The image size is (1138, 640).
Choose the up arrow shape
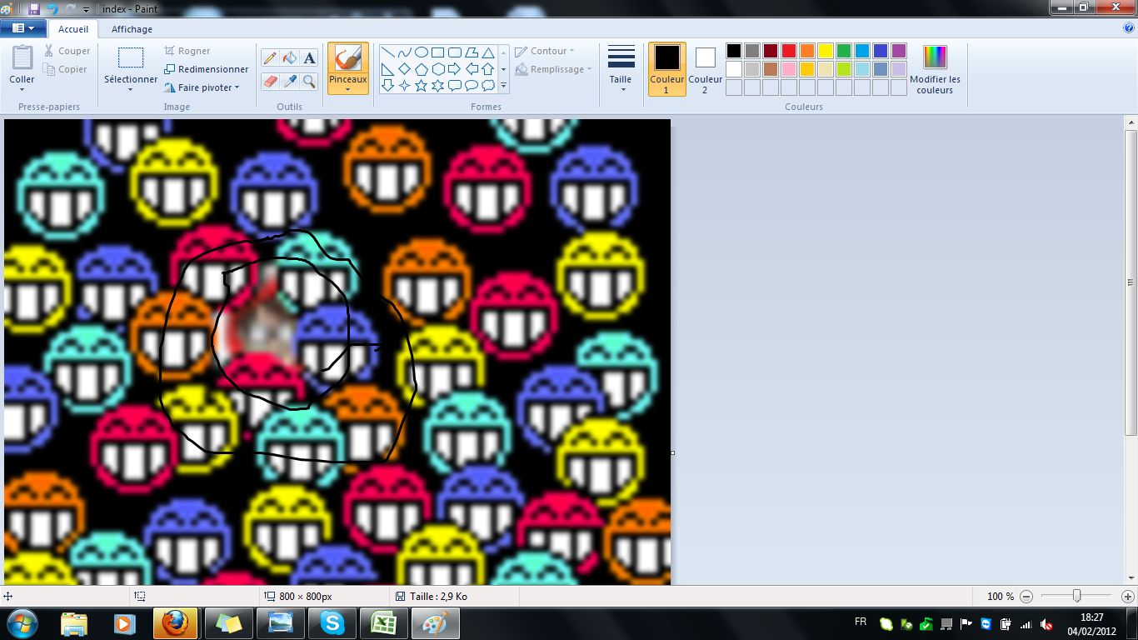coord(488,69)
